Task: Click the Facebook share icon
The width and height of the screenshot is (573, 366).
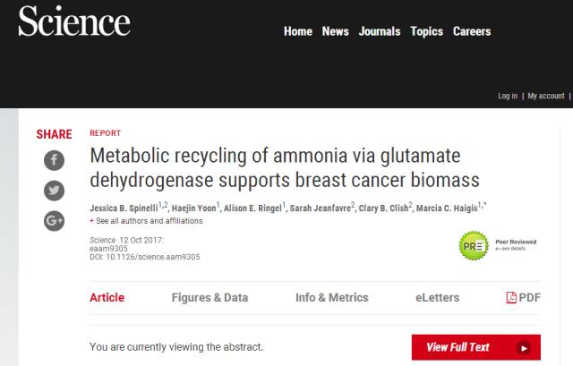Action: pos(55,160)
